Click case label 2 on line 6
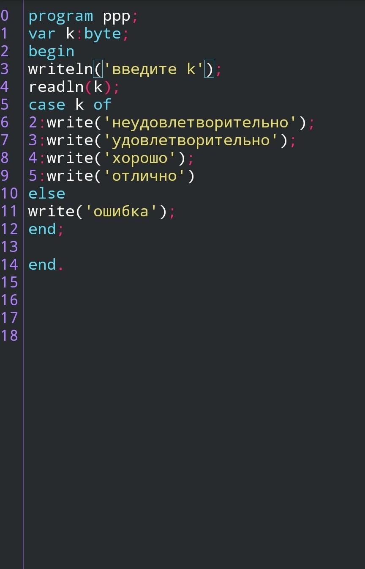This screenshot has width=365, height=569. tap(33, 122)
